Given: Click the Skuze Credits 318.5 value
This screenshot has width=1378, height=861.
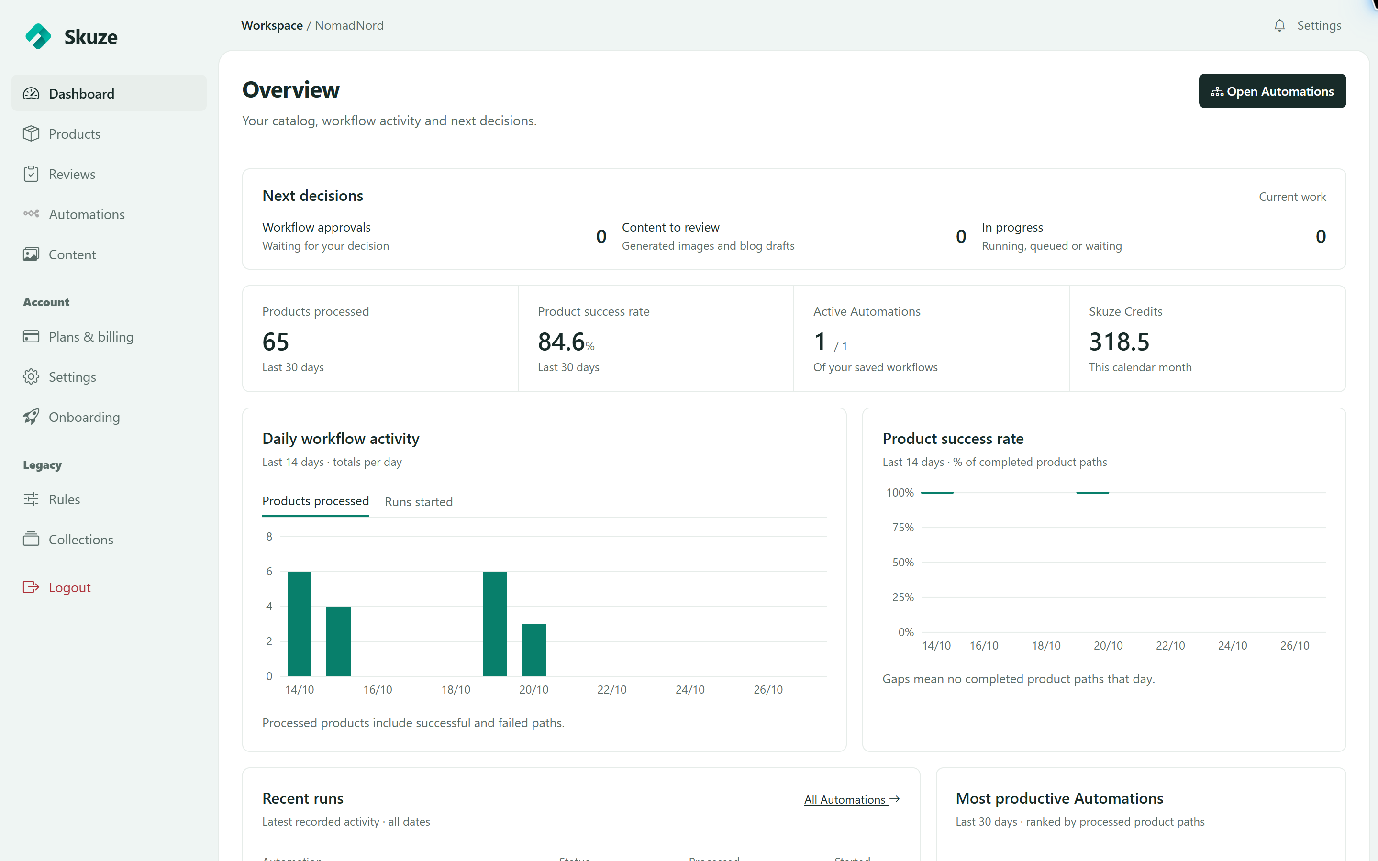Looking at the screenshot, I should [1119, 342].
